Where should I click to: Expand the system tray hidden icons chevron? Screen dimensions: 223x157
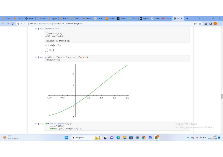[x=188, y=138]
